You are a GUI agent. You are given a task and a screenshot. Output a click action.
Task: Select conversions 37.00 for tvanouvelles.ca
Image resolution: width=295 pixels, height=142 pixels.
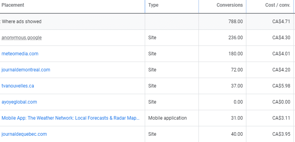coord(237,86)
